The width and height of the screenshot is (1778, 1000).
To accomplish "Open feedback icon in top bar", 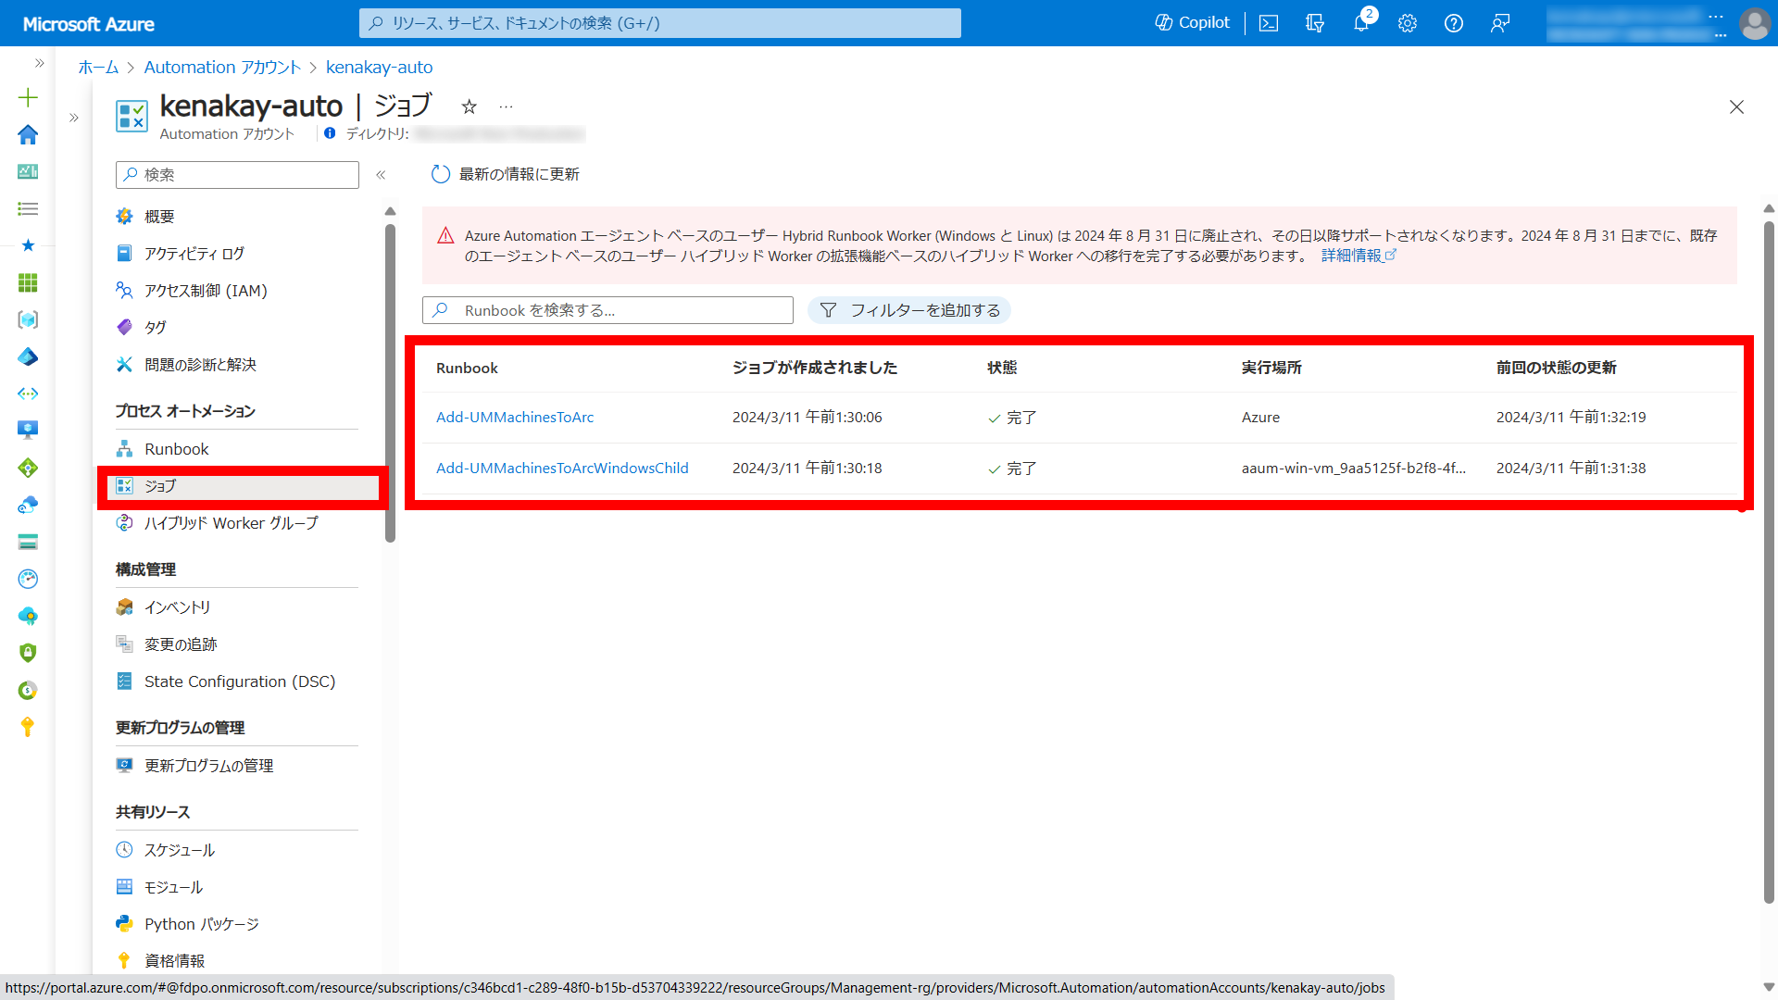I will pyautogui.click(x=1500, y=23).
